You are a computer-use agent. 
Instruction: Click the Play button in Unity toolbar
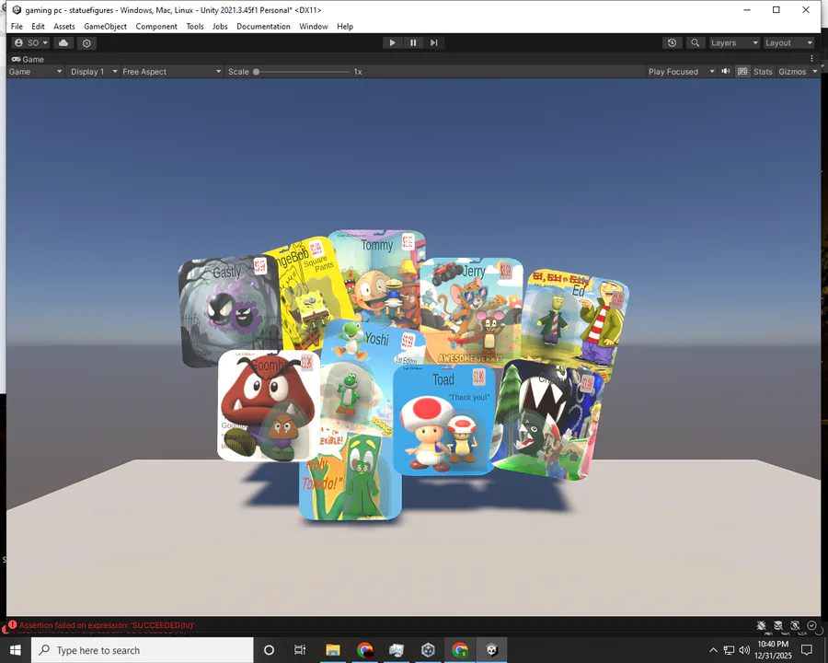pos(392,43)
